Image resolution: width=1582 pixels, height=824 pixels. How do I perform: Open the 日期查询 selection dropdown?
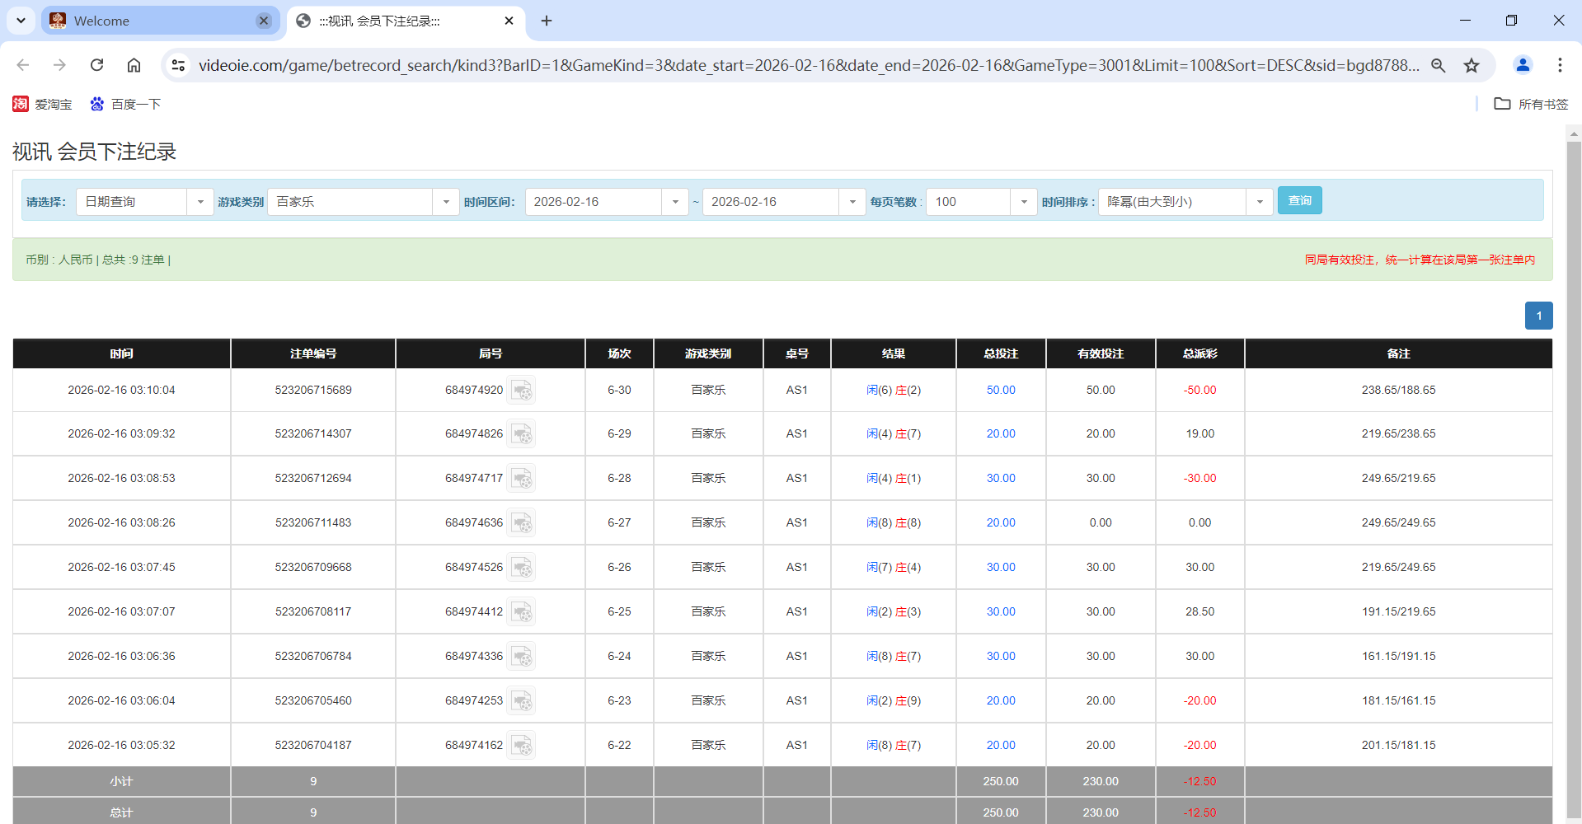(200, 201)
